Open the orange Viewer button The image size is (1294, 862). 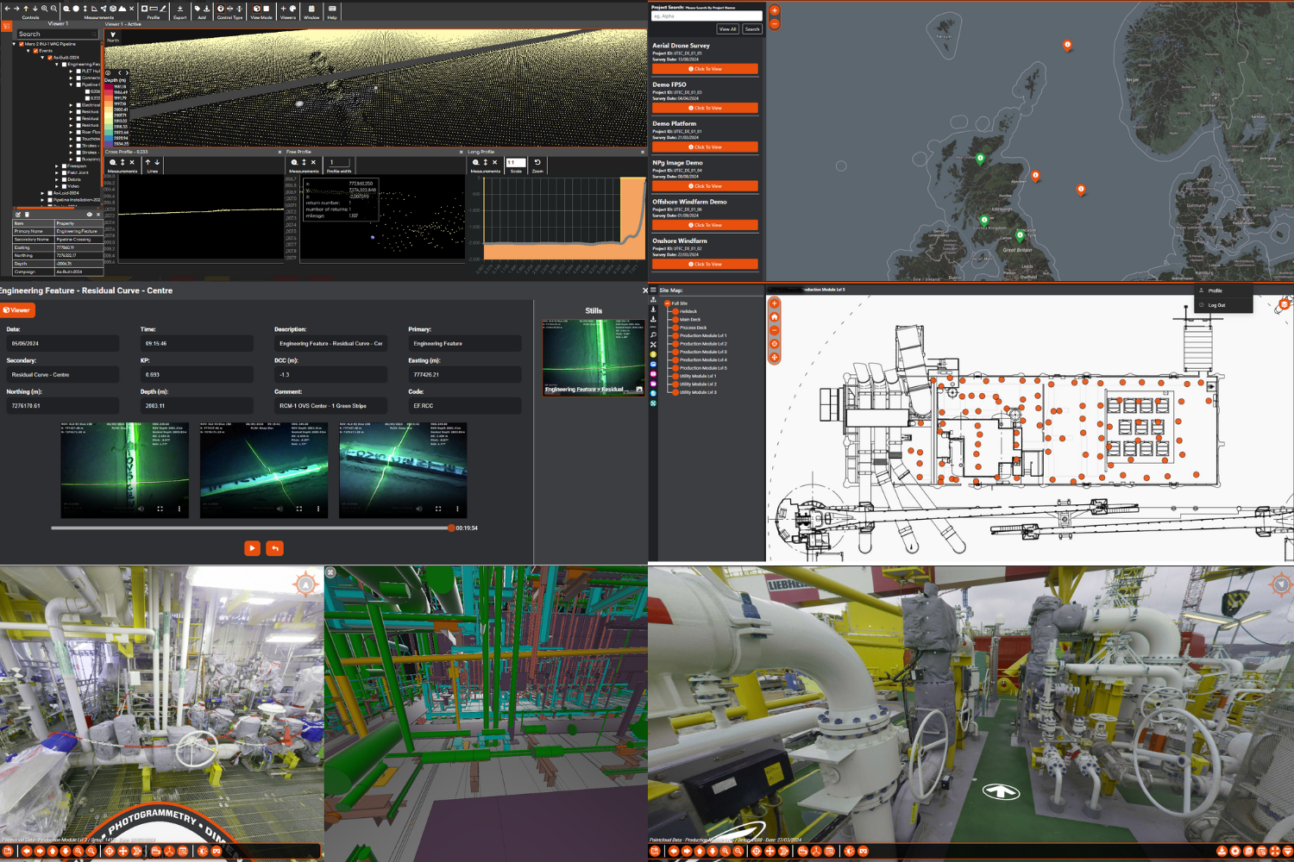[x=17, y=310]
